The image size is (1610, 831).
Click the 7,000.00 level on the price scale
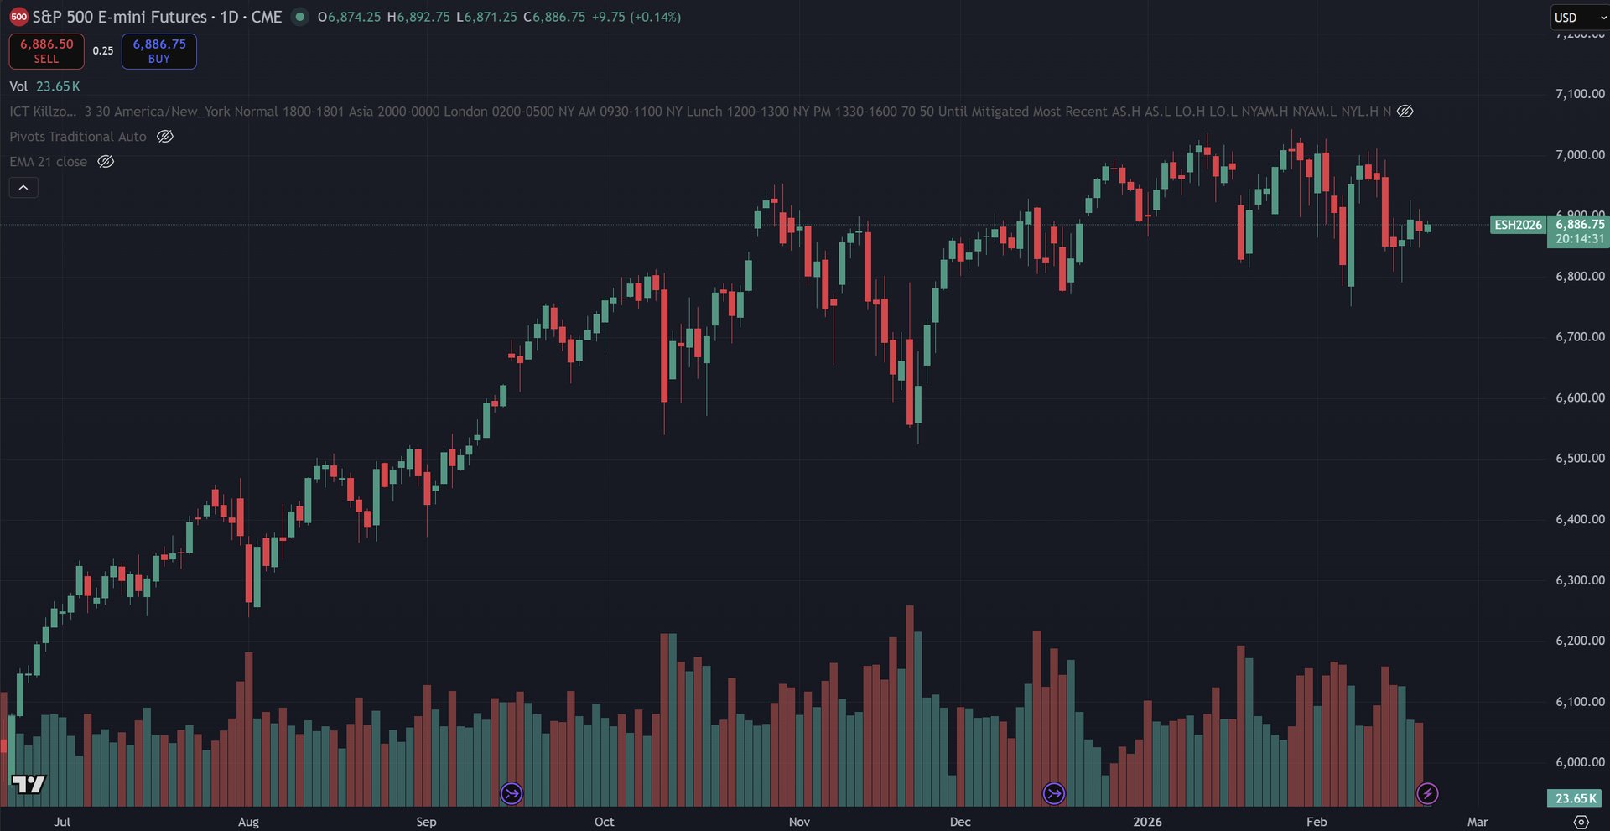1580,155
